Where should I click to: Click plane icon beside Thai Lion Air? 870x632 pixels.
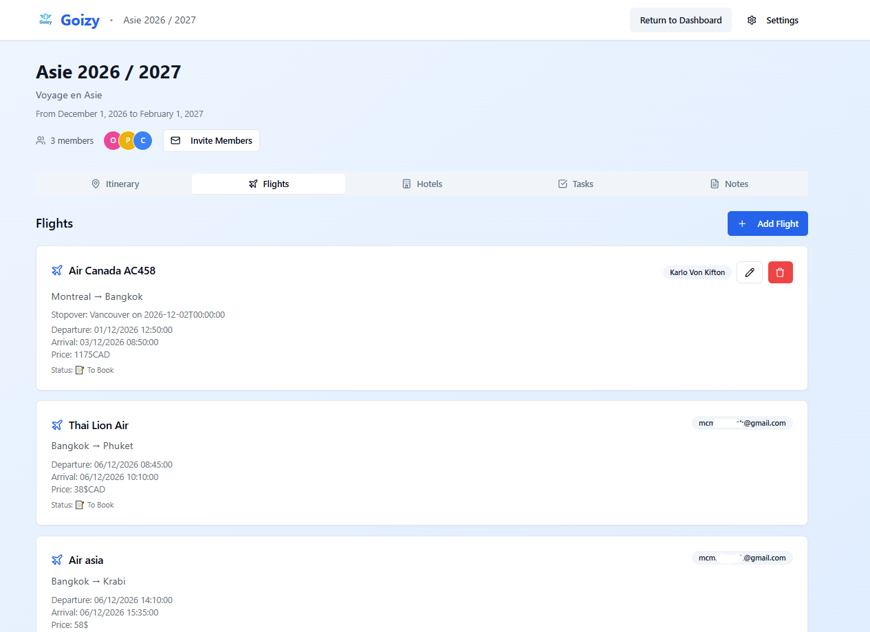coord(57,425)
